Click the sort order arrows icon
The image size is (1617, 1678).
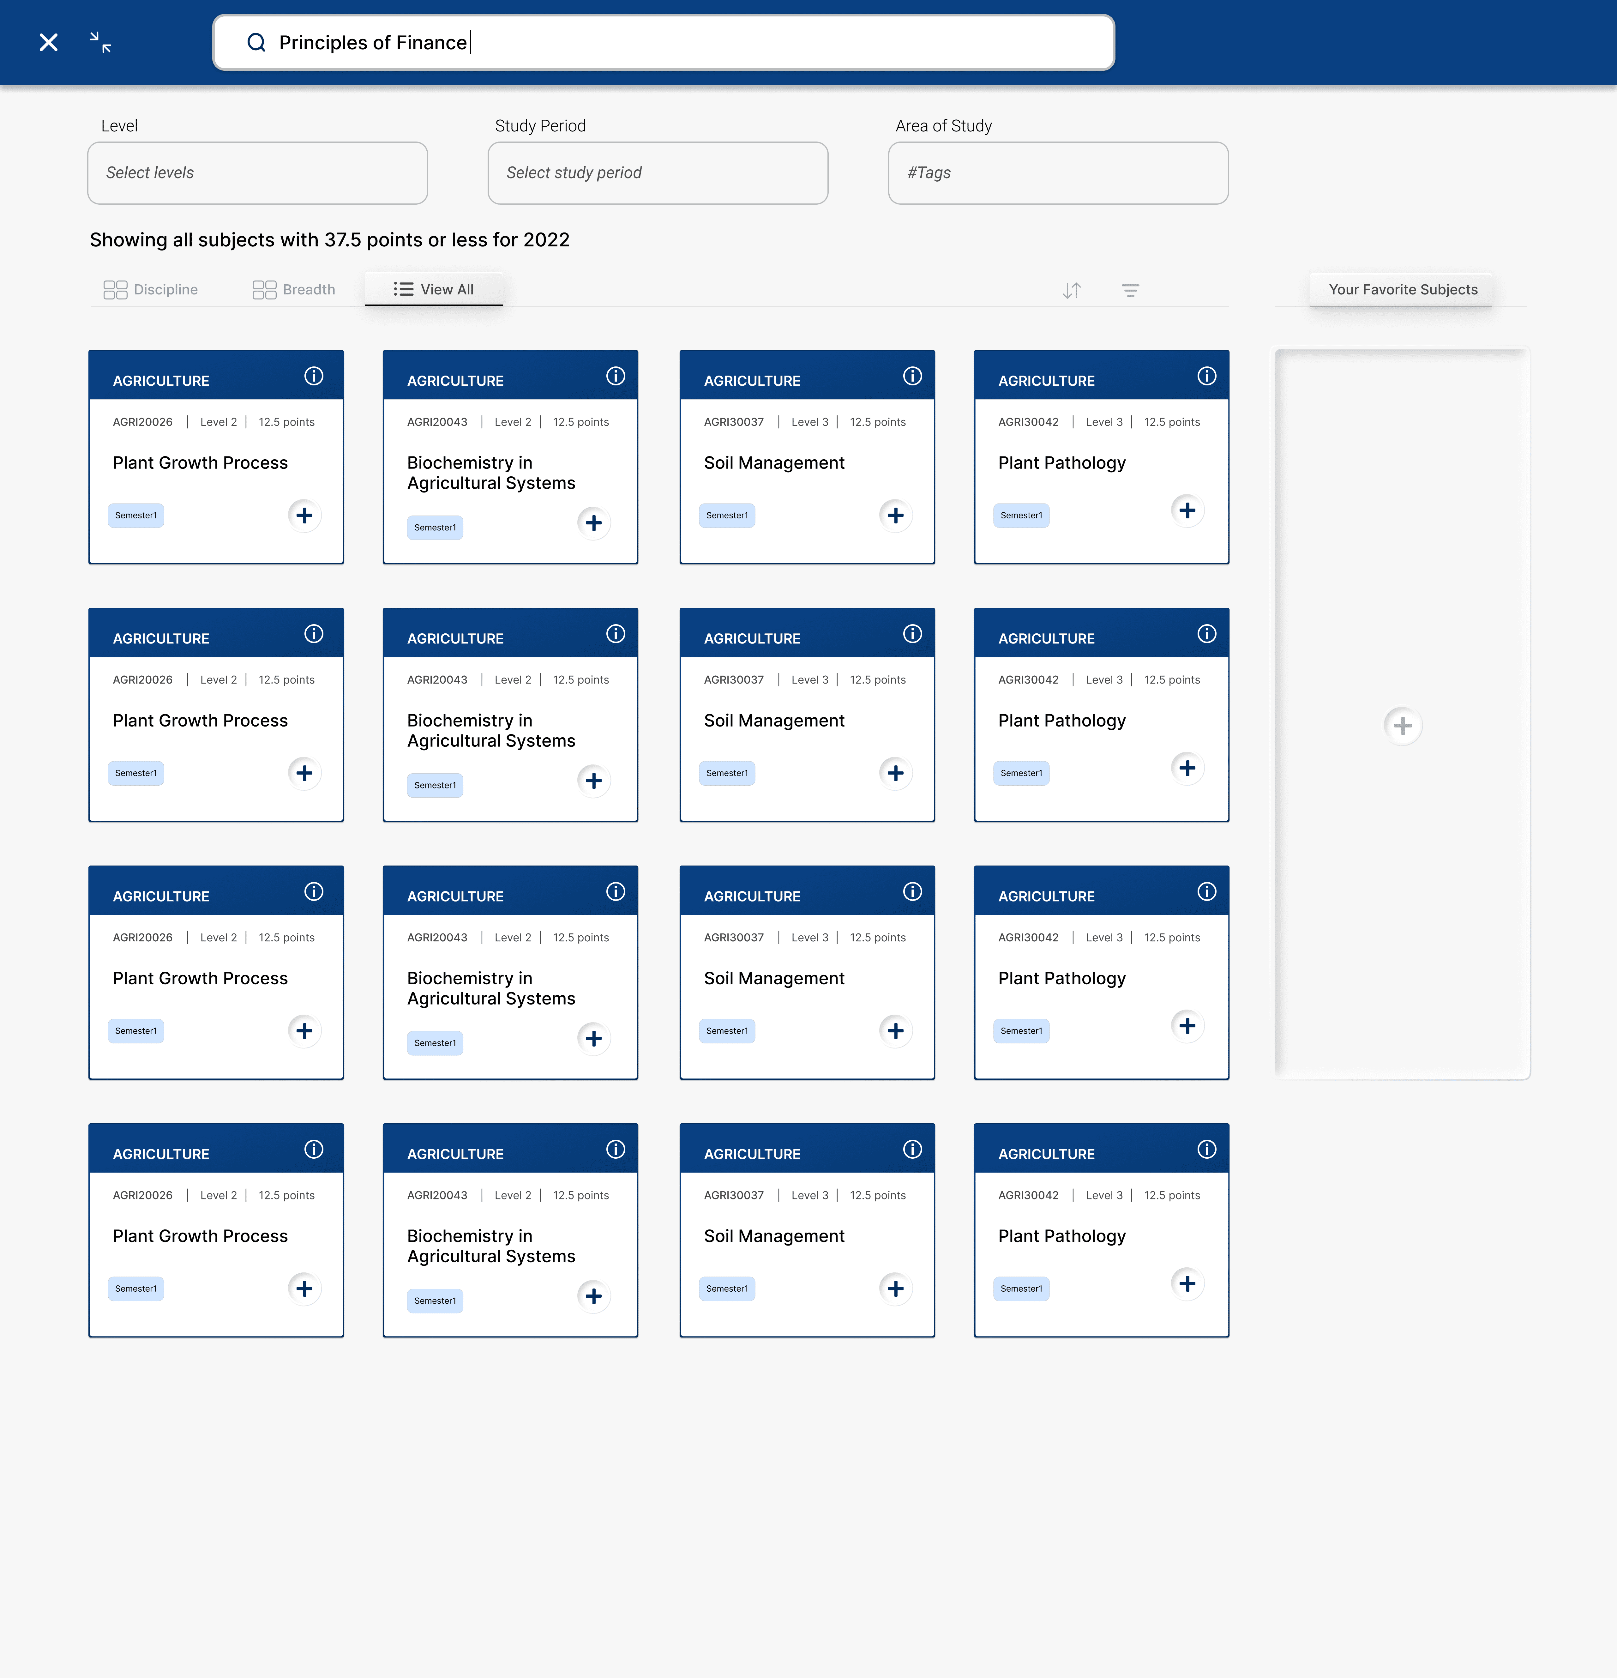pyautogui.click(x=1071, y=290)
